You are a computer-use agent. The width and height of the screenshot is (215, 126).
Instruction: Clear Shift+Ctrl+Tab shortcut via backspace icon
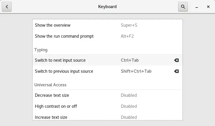pos(176,71)
